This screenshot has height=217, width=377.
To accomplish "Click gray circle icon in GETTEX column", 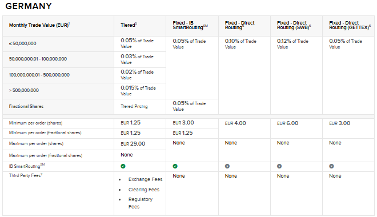I will pos(331,166).
